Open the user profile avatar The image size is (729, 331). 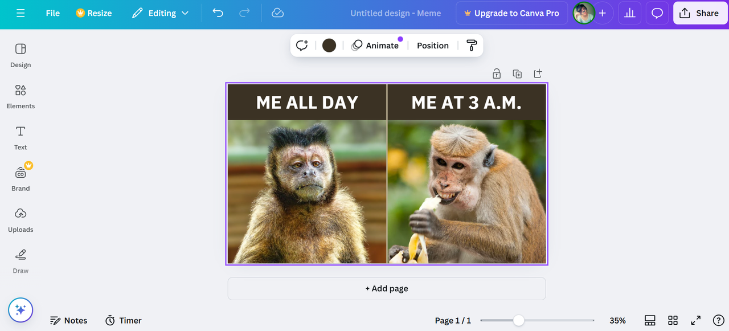pyautogui.click(x=584, y=13)
